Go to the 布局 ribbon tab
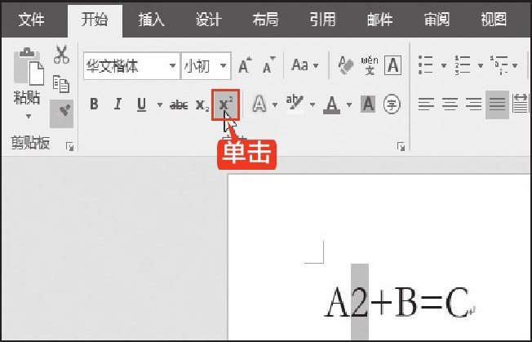 (x=265, y=20)
